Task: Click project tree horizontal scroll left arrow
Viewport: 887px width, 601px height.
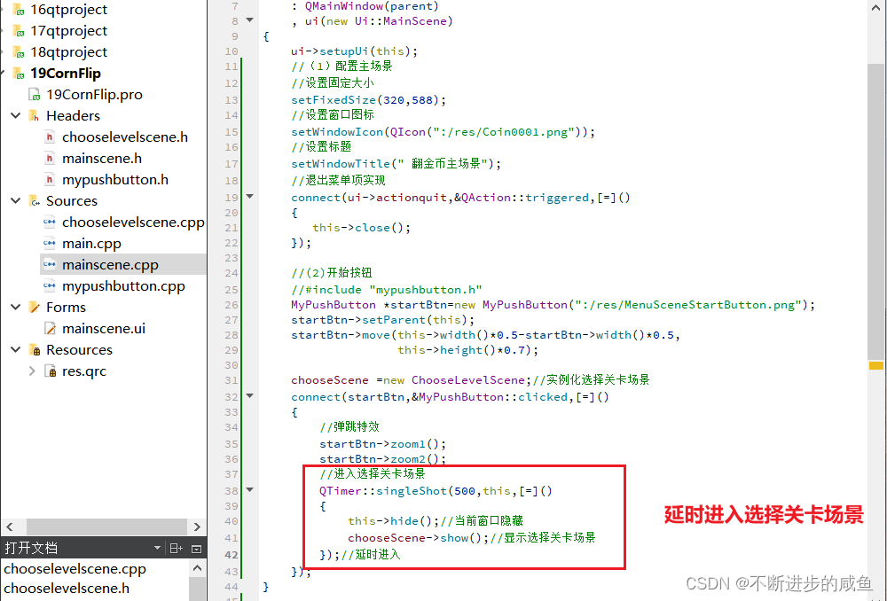Action: [10, 527]
